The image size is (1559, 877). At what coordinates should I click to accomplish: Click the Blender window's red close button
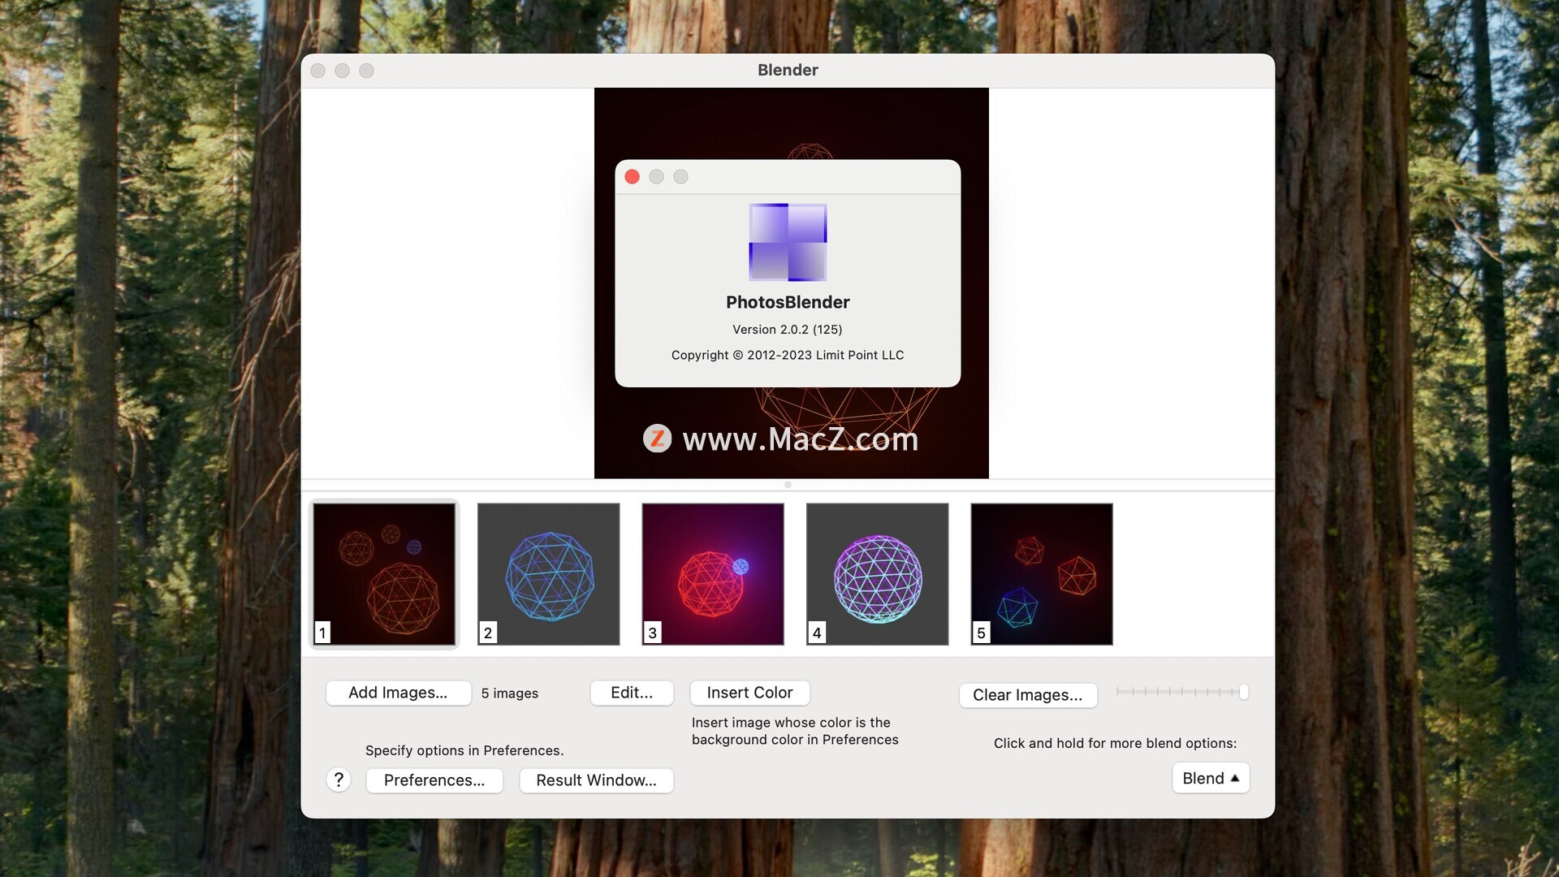(x=318, y=71)
